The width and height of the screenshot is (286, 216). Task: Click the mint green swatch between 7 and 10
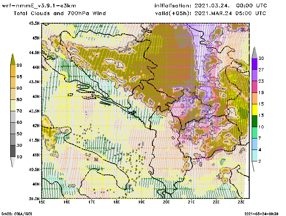(255, 133)
